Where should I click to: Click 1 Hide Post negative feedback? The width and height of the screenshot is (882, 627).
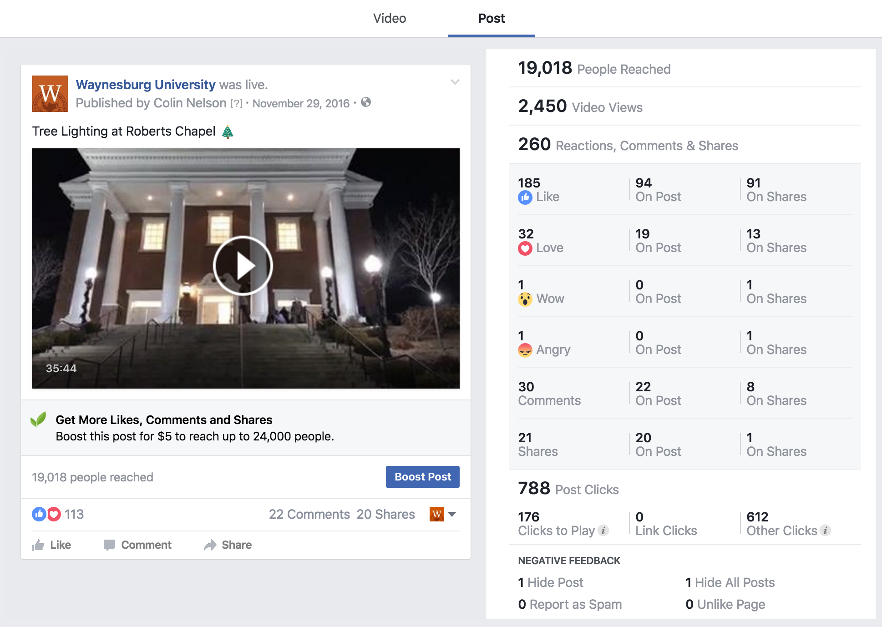551,582
